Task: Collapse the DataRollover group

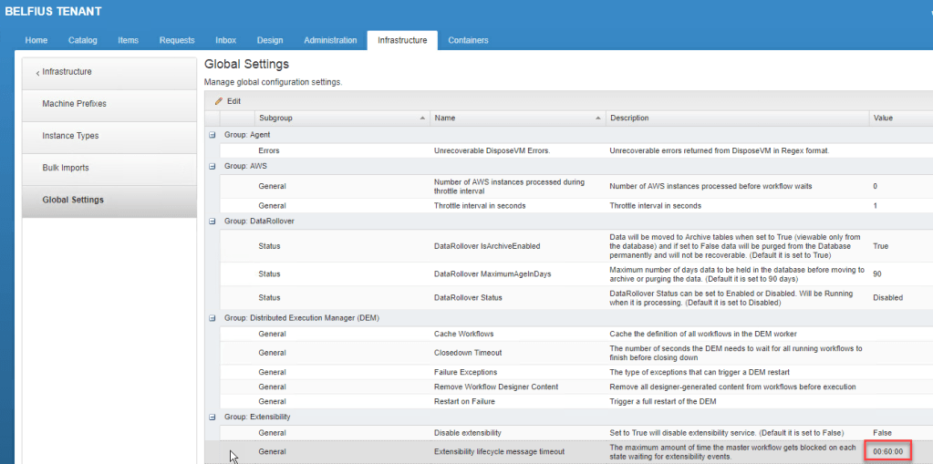Action: [x=213, y=221]
